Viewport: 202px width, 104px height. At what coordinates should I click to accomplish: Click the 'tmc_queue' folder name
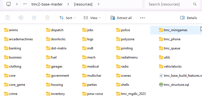[172, 48]
